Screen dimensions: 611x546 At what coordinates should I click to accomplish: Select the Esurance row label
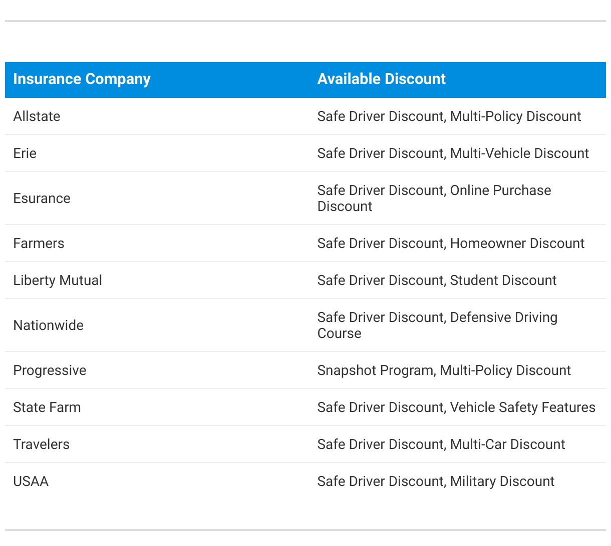point(42,198)
